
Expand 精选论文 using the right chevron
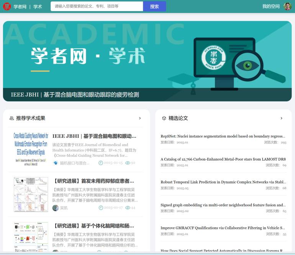click(282, 118)
